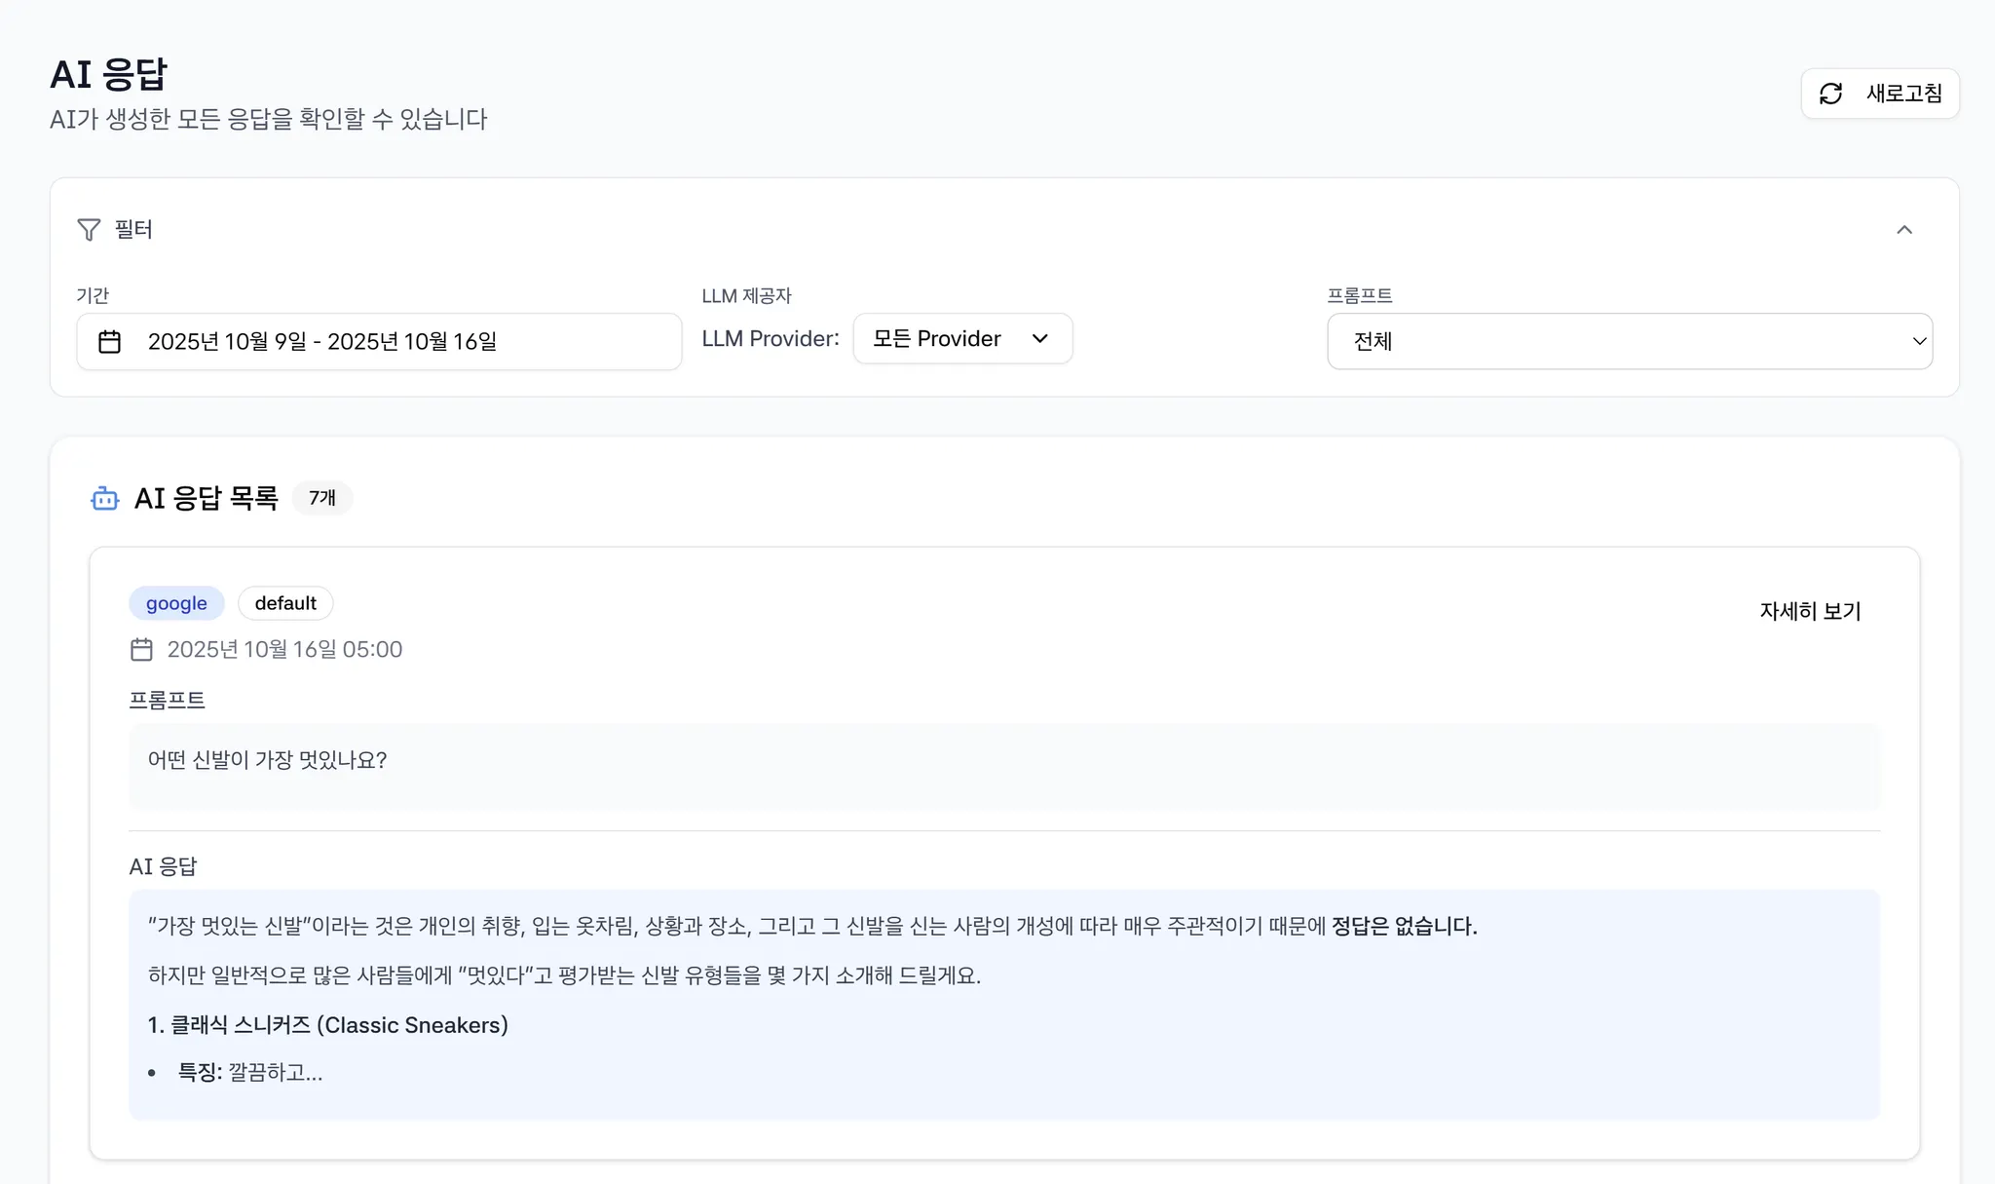Click the default tag badge
1995x1184 pixels.
[x=285, y=603]
